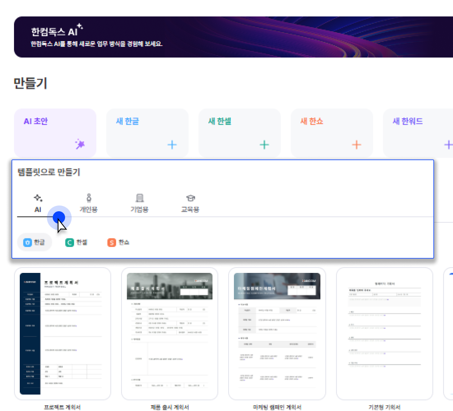Click the 마케팅 캠페인 계획서 label

tap(277, 407)
